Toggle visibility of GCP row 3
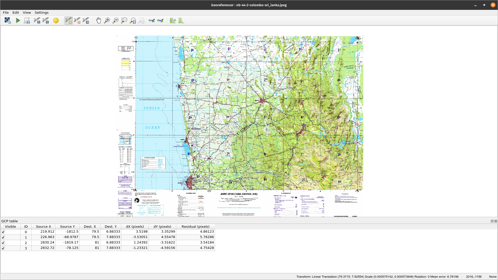The width and height of the screenshot is (498, 280). click(3, 248)
